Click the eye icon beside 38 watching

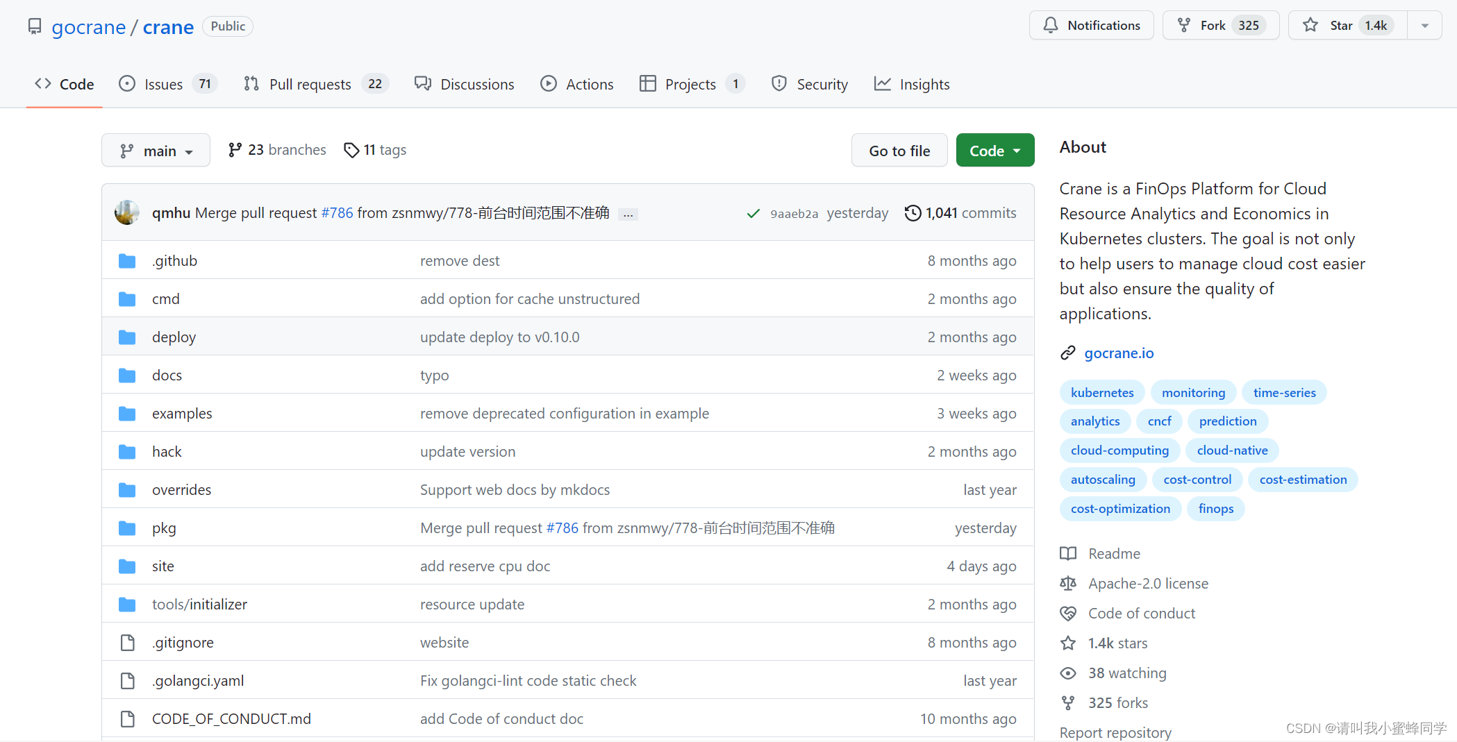[x=1068, y=673]
